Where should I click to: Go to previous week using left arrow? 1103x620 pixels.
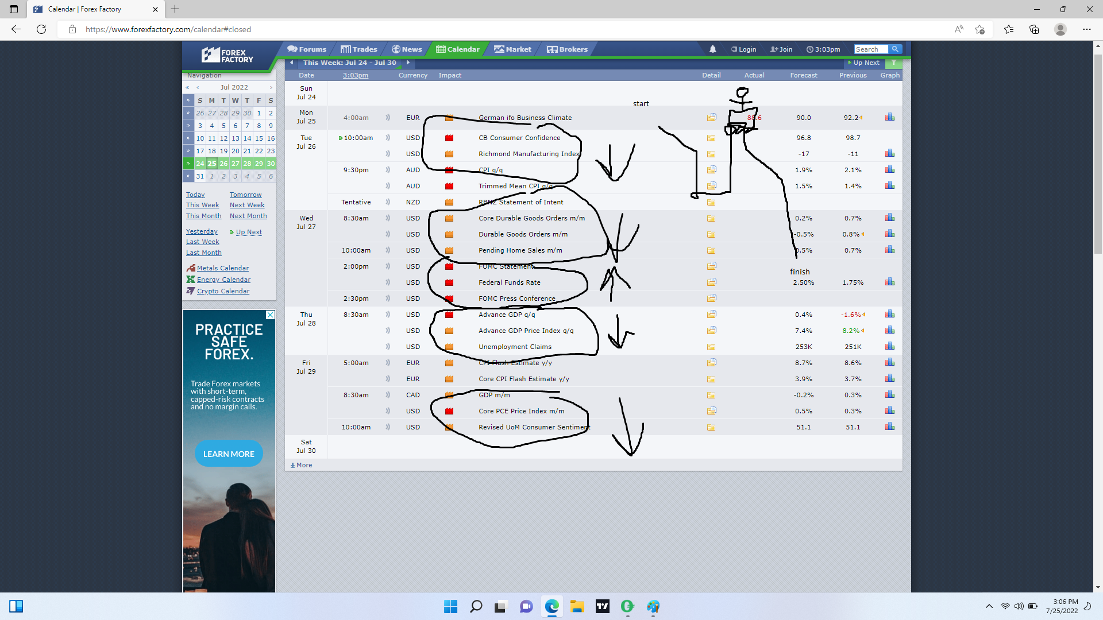pyautogui.click(x=292, y=63)
